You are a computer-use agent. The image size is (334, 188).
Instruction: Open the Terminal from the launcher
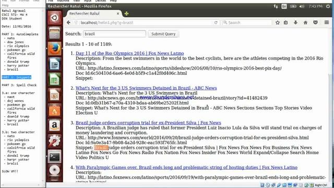[x=54, y=157]
